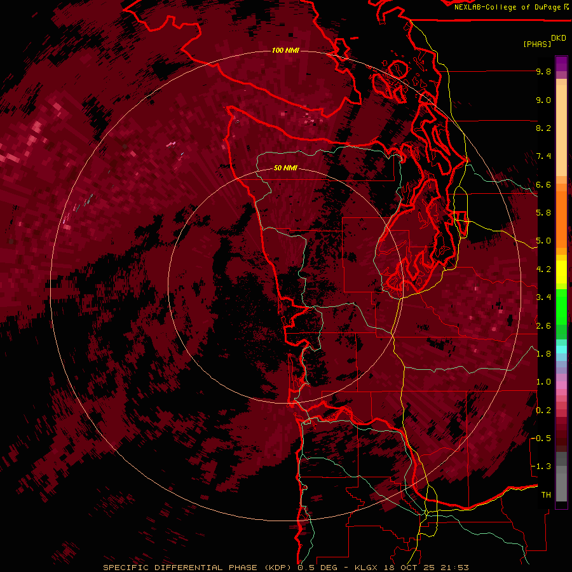Viewport: 572px width, 572px height.
Task: Click the 6.6 color scale label
Action: 543,184
